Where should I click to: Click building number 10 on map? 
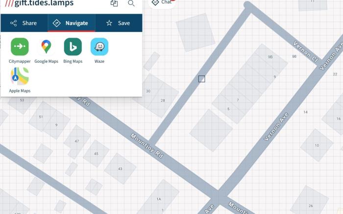point(317,145)
